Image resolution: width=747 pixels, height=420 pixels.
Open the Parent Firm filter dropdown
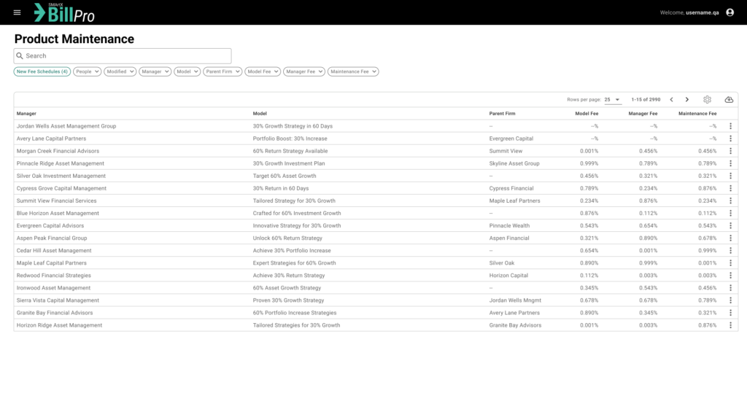pyautogui.click(x=222, y=71)
